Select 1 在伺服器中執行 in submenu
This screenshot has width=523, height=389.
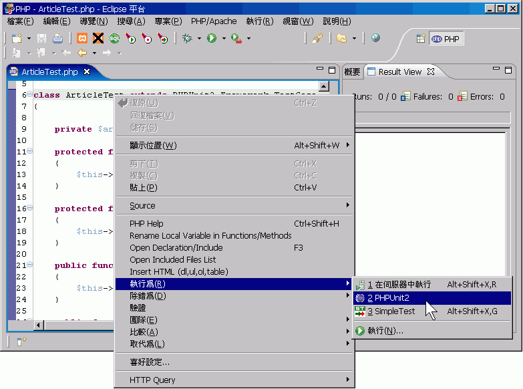point(432,285)
